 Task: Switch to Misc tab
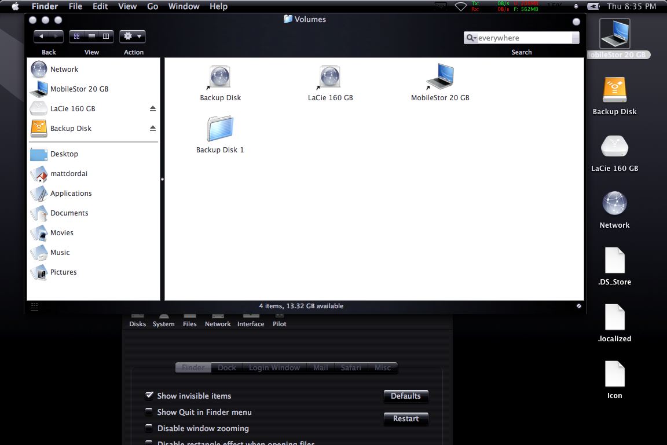pyautogui.click(x=382, y=367)
